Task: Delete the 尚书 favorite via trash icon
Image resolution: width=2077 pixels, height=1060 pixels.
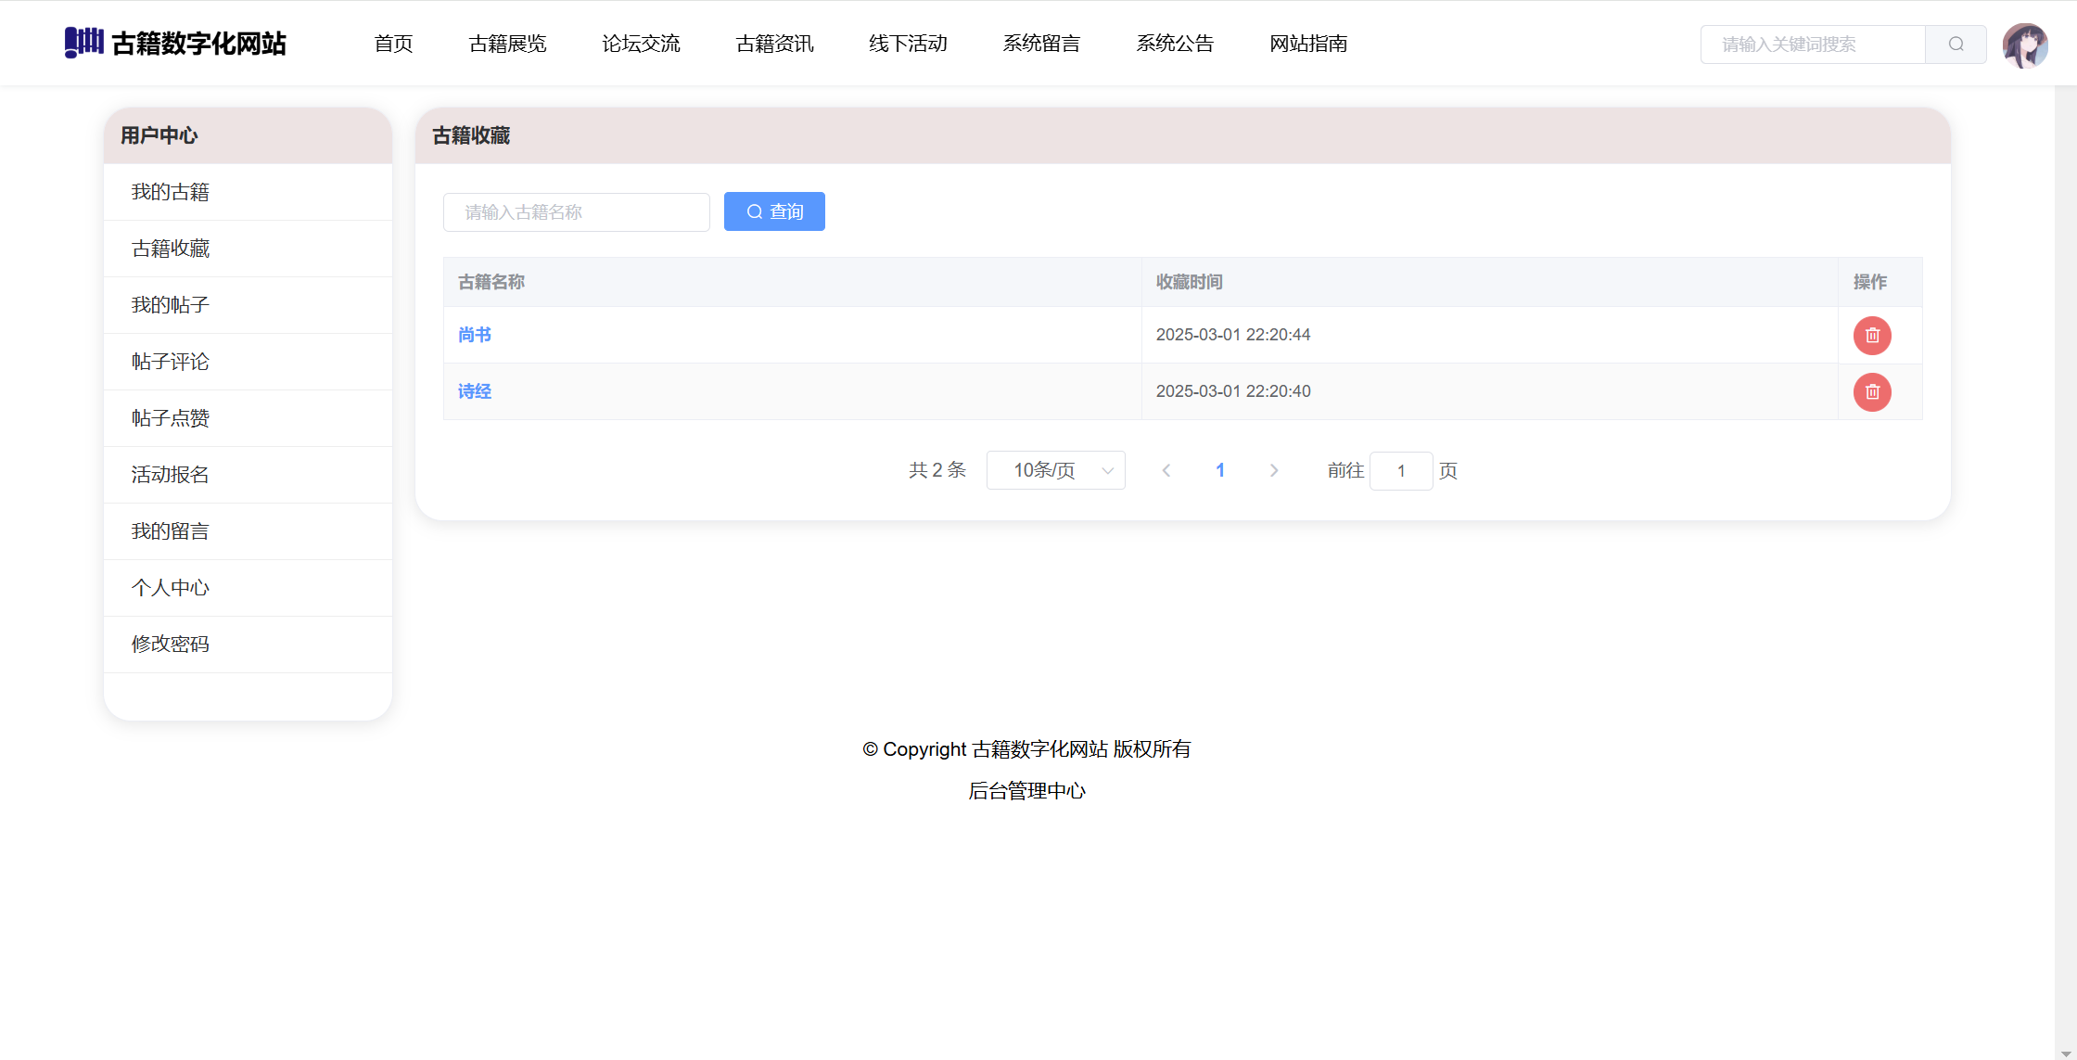Action: (1872, 336)
